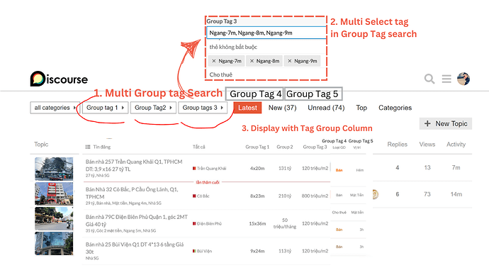Click the 800 triệu/m2 cell
This screenshot has height=275, width=489.
[x=315, y=196]
